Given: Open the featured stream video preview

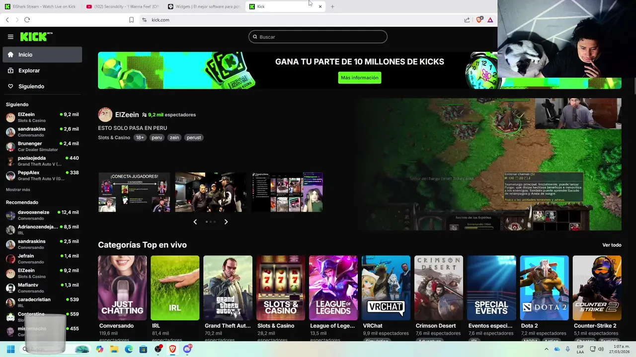Looking at the screenshot, I should click(x=491, y=164).
